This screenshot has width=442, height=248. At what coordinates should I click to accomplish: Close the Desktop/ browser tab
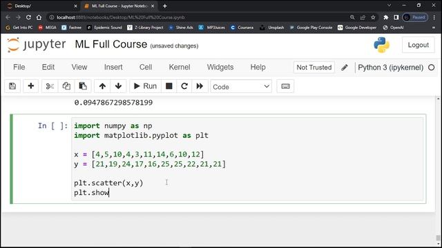[x=75, y=6]
